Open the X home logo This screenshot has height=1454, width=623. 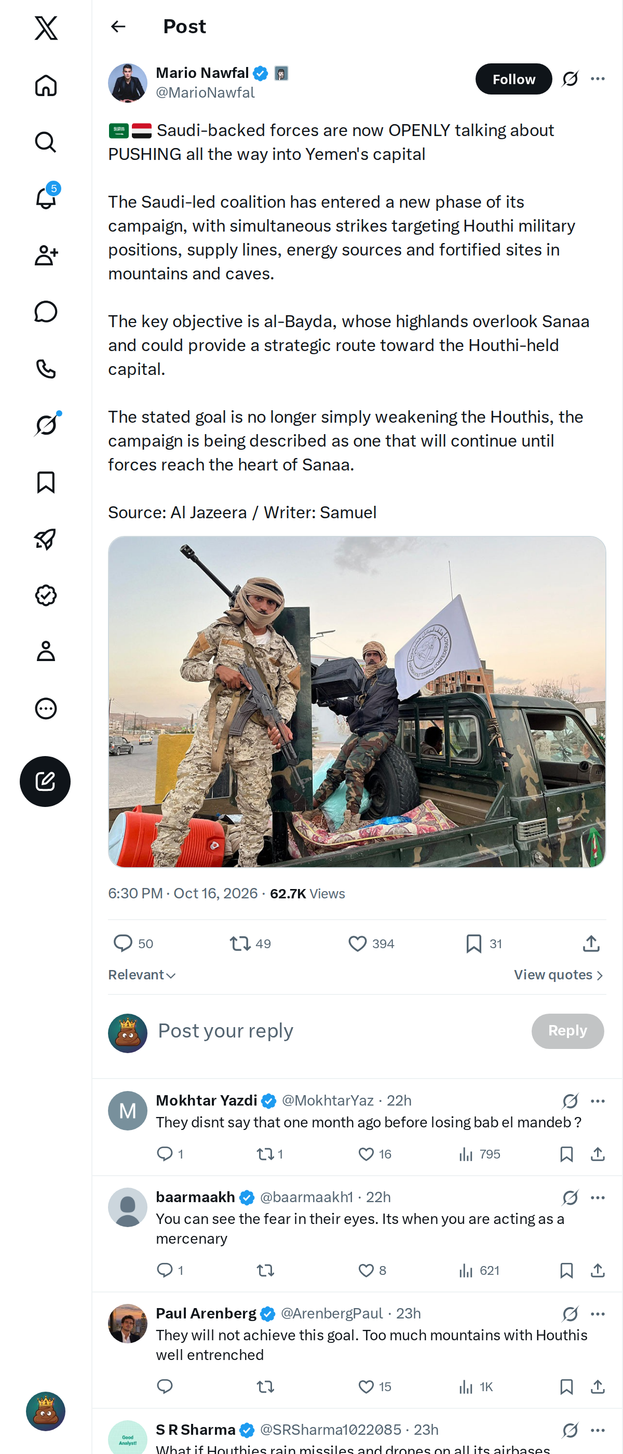(x=46, y=28)
